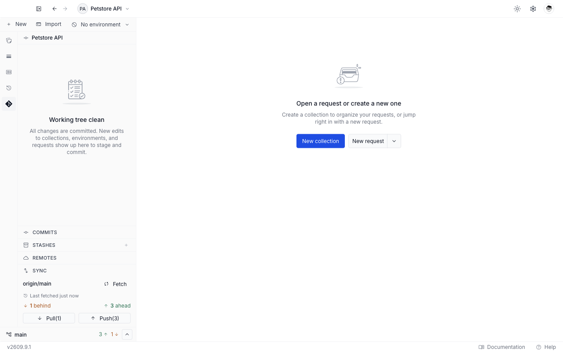Click the 3 ahead 1 behind branch counter
The width and height of the screenshot is (563, 352).
pos(109,334)
